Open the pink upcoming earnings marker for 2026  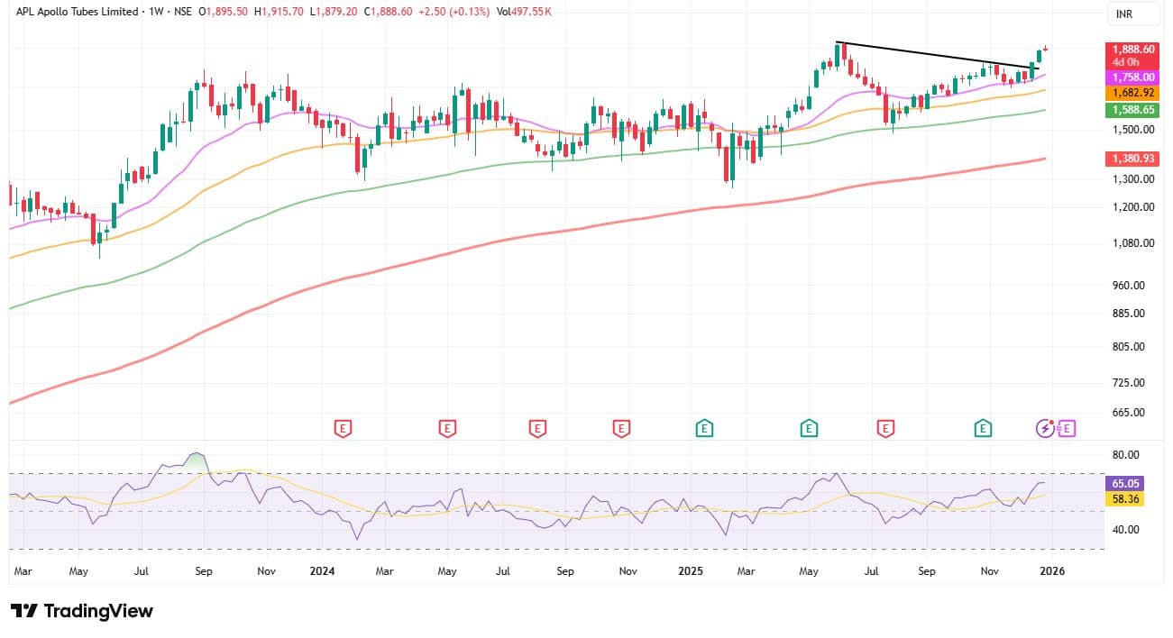1067,429
